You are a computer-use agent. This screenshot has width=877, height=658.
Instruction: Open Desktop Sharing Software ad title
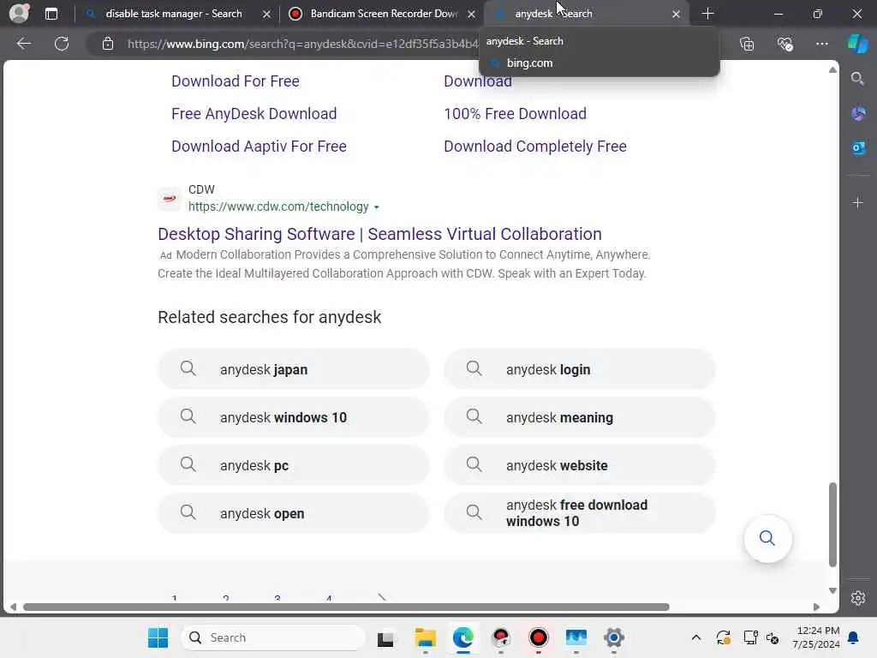pyautogui.click(x=379, y=234)
